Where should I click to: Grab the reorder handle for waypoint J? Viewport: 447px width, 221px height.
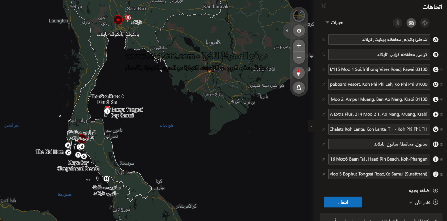click(441, 174)
